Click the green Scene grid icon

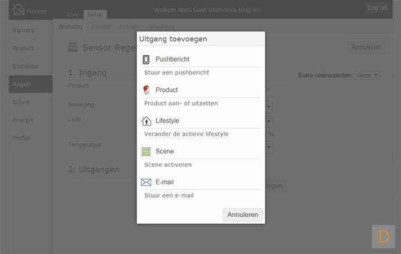146,151
